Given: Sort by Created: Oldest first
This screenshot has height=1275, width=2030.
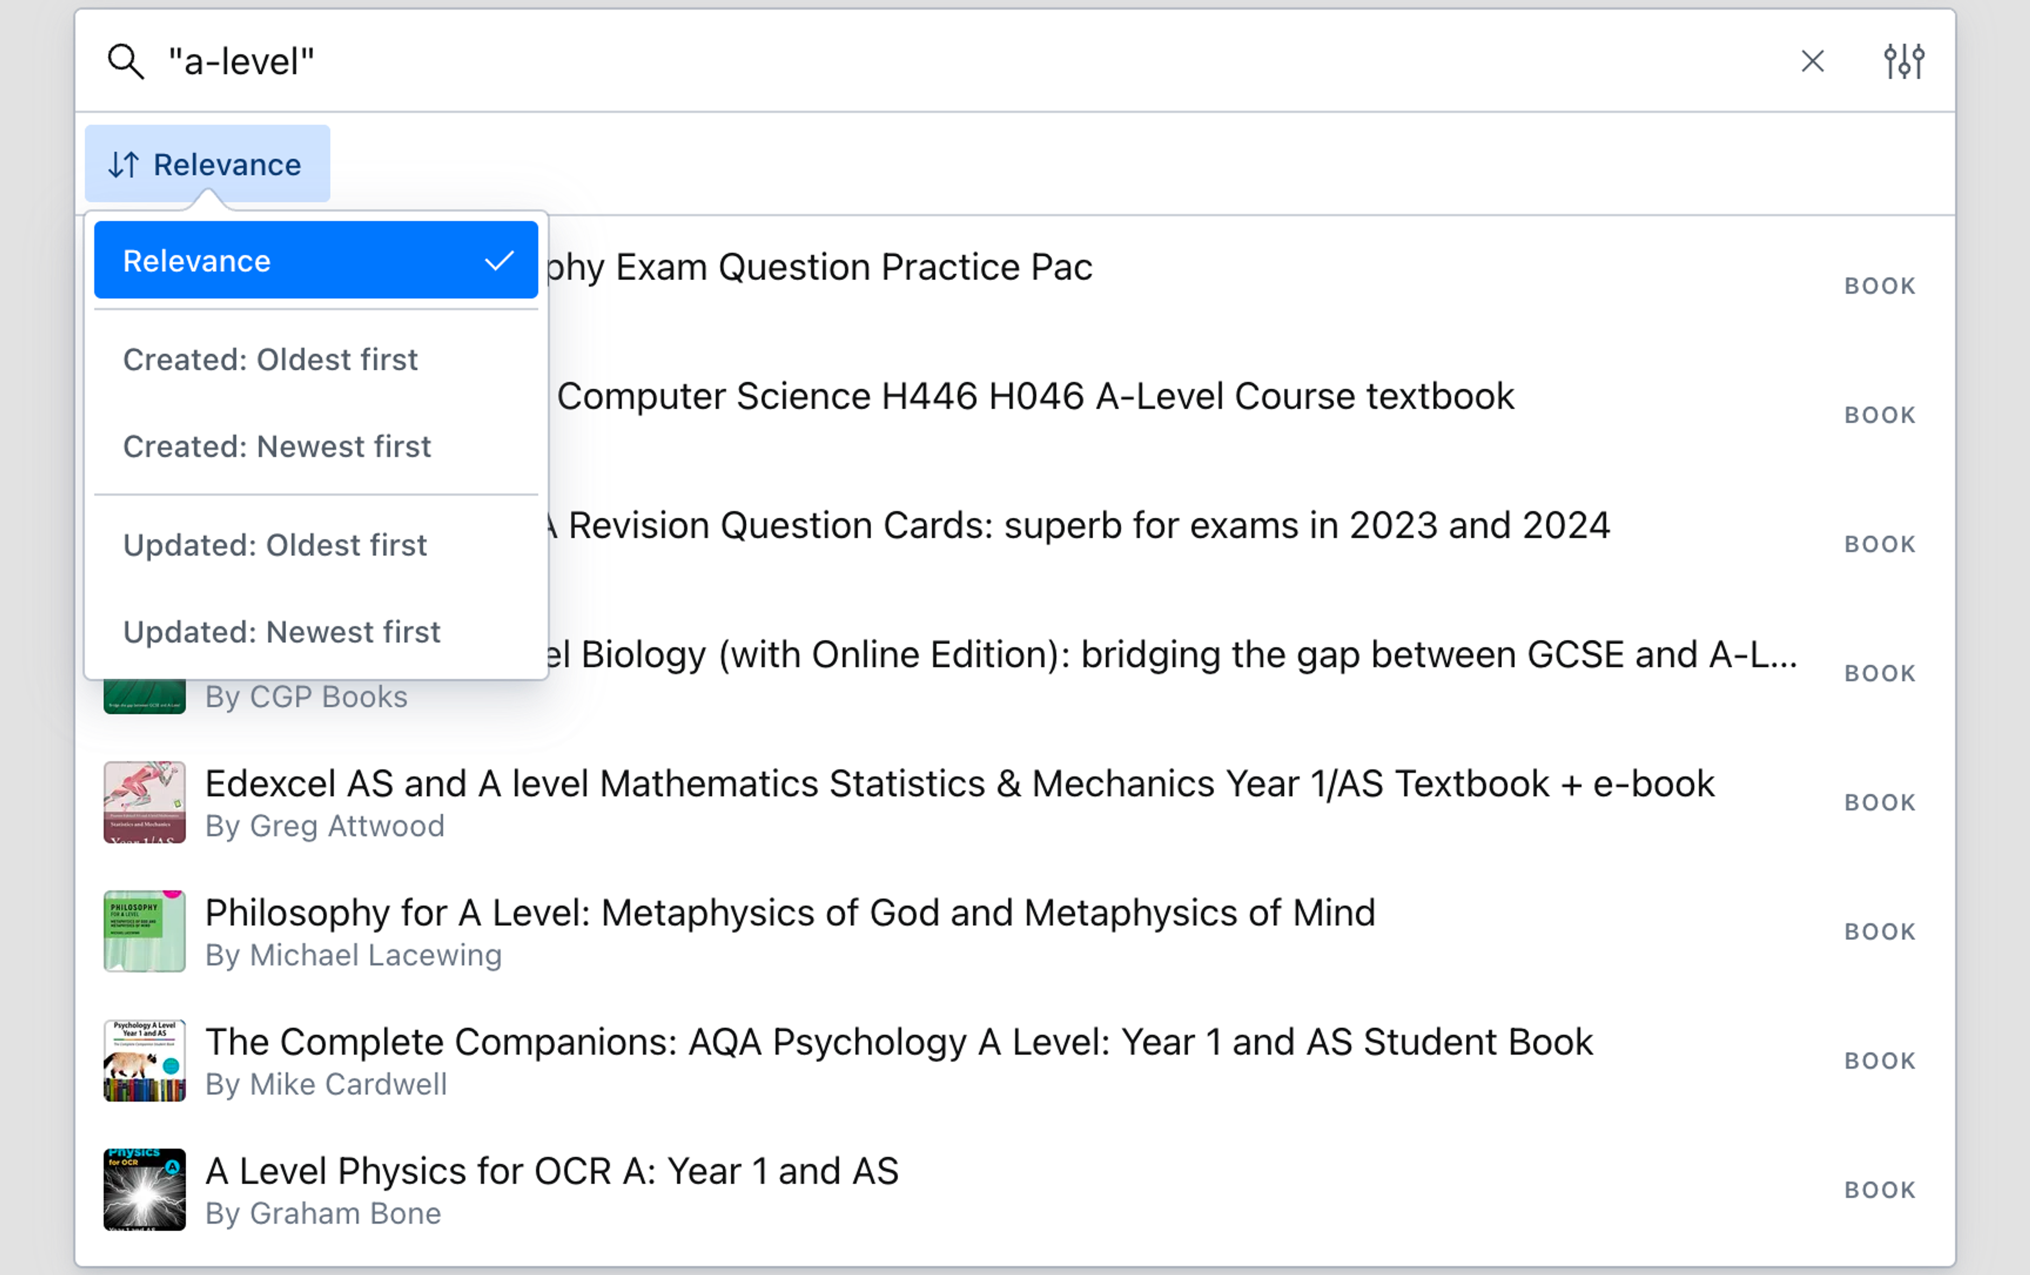Looking at the screenshot, I should (271, 360).
